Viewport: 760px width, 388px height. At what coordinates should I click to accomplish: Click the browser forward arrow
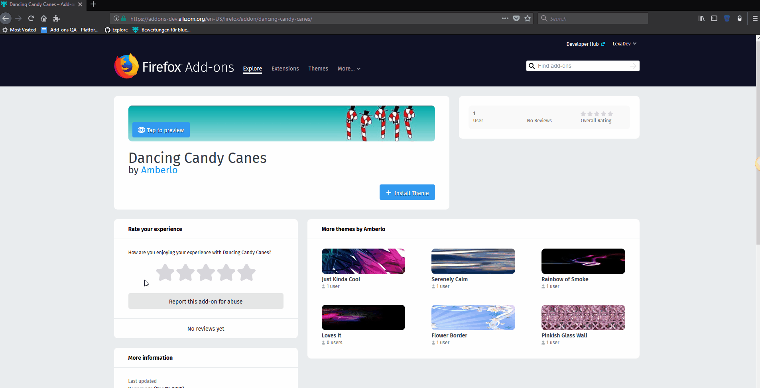18,18
